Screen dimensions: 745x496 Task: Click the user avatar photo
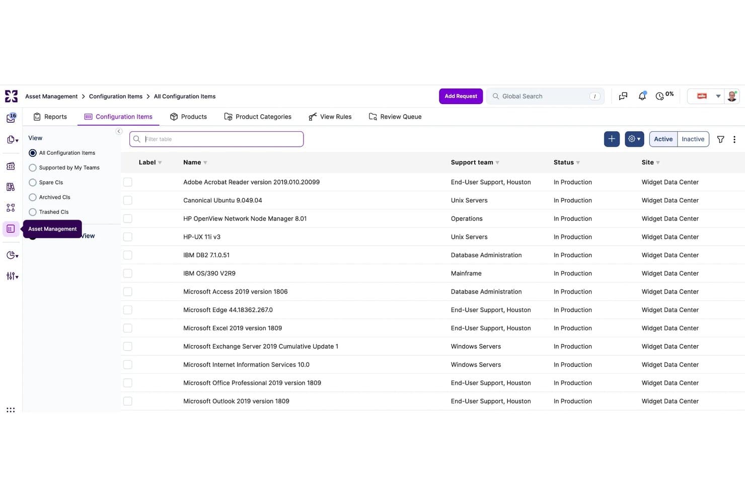coord(732,96)
